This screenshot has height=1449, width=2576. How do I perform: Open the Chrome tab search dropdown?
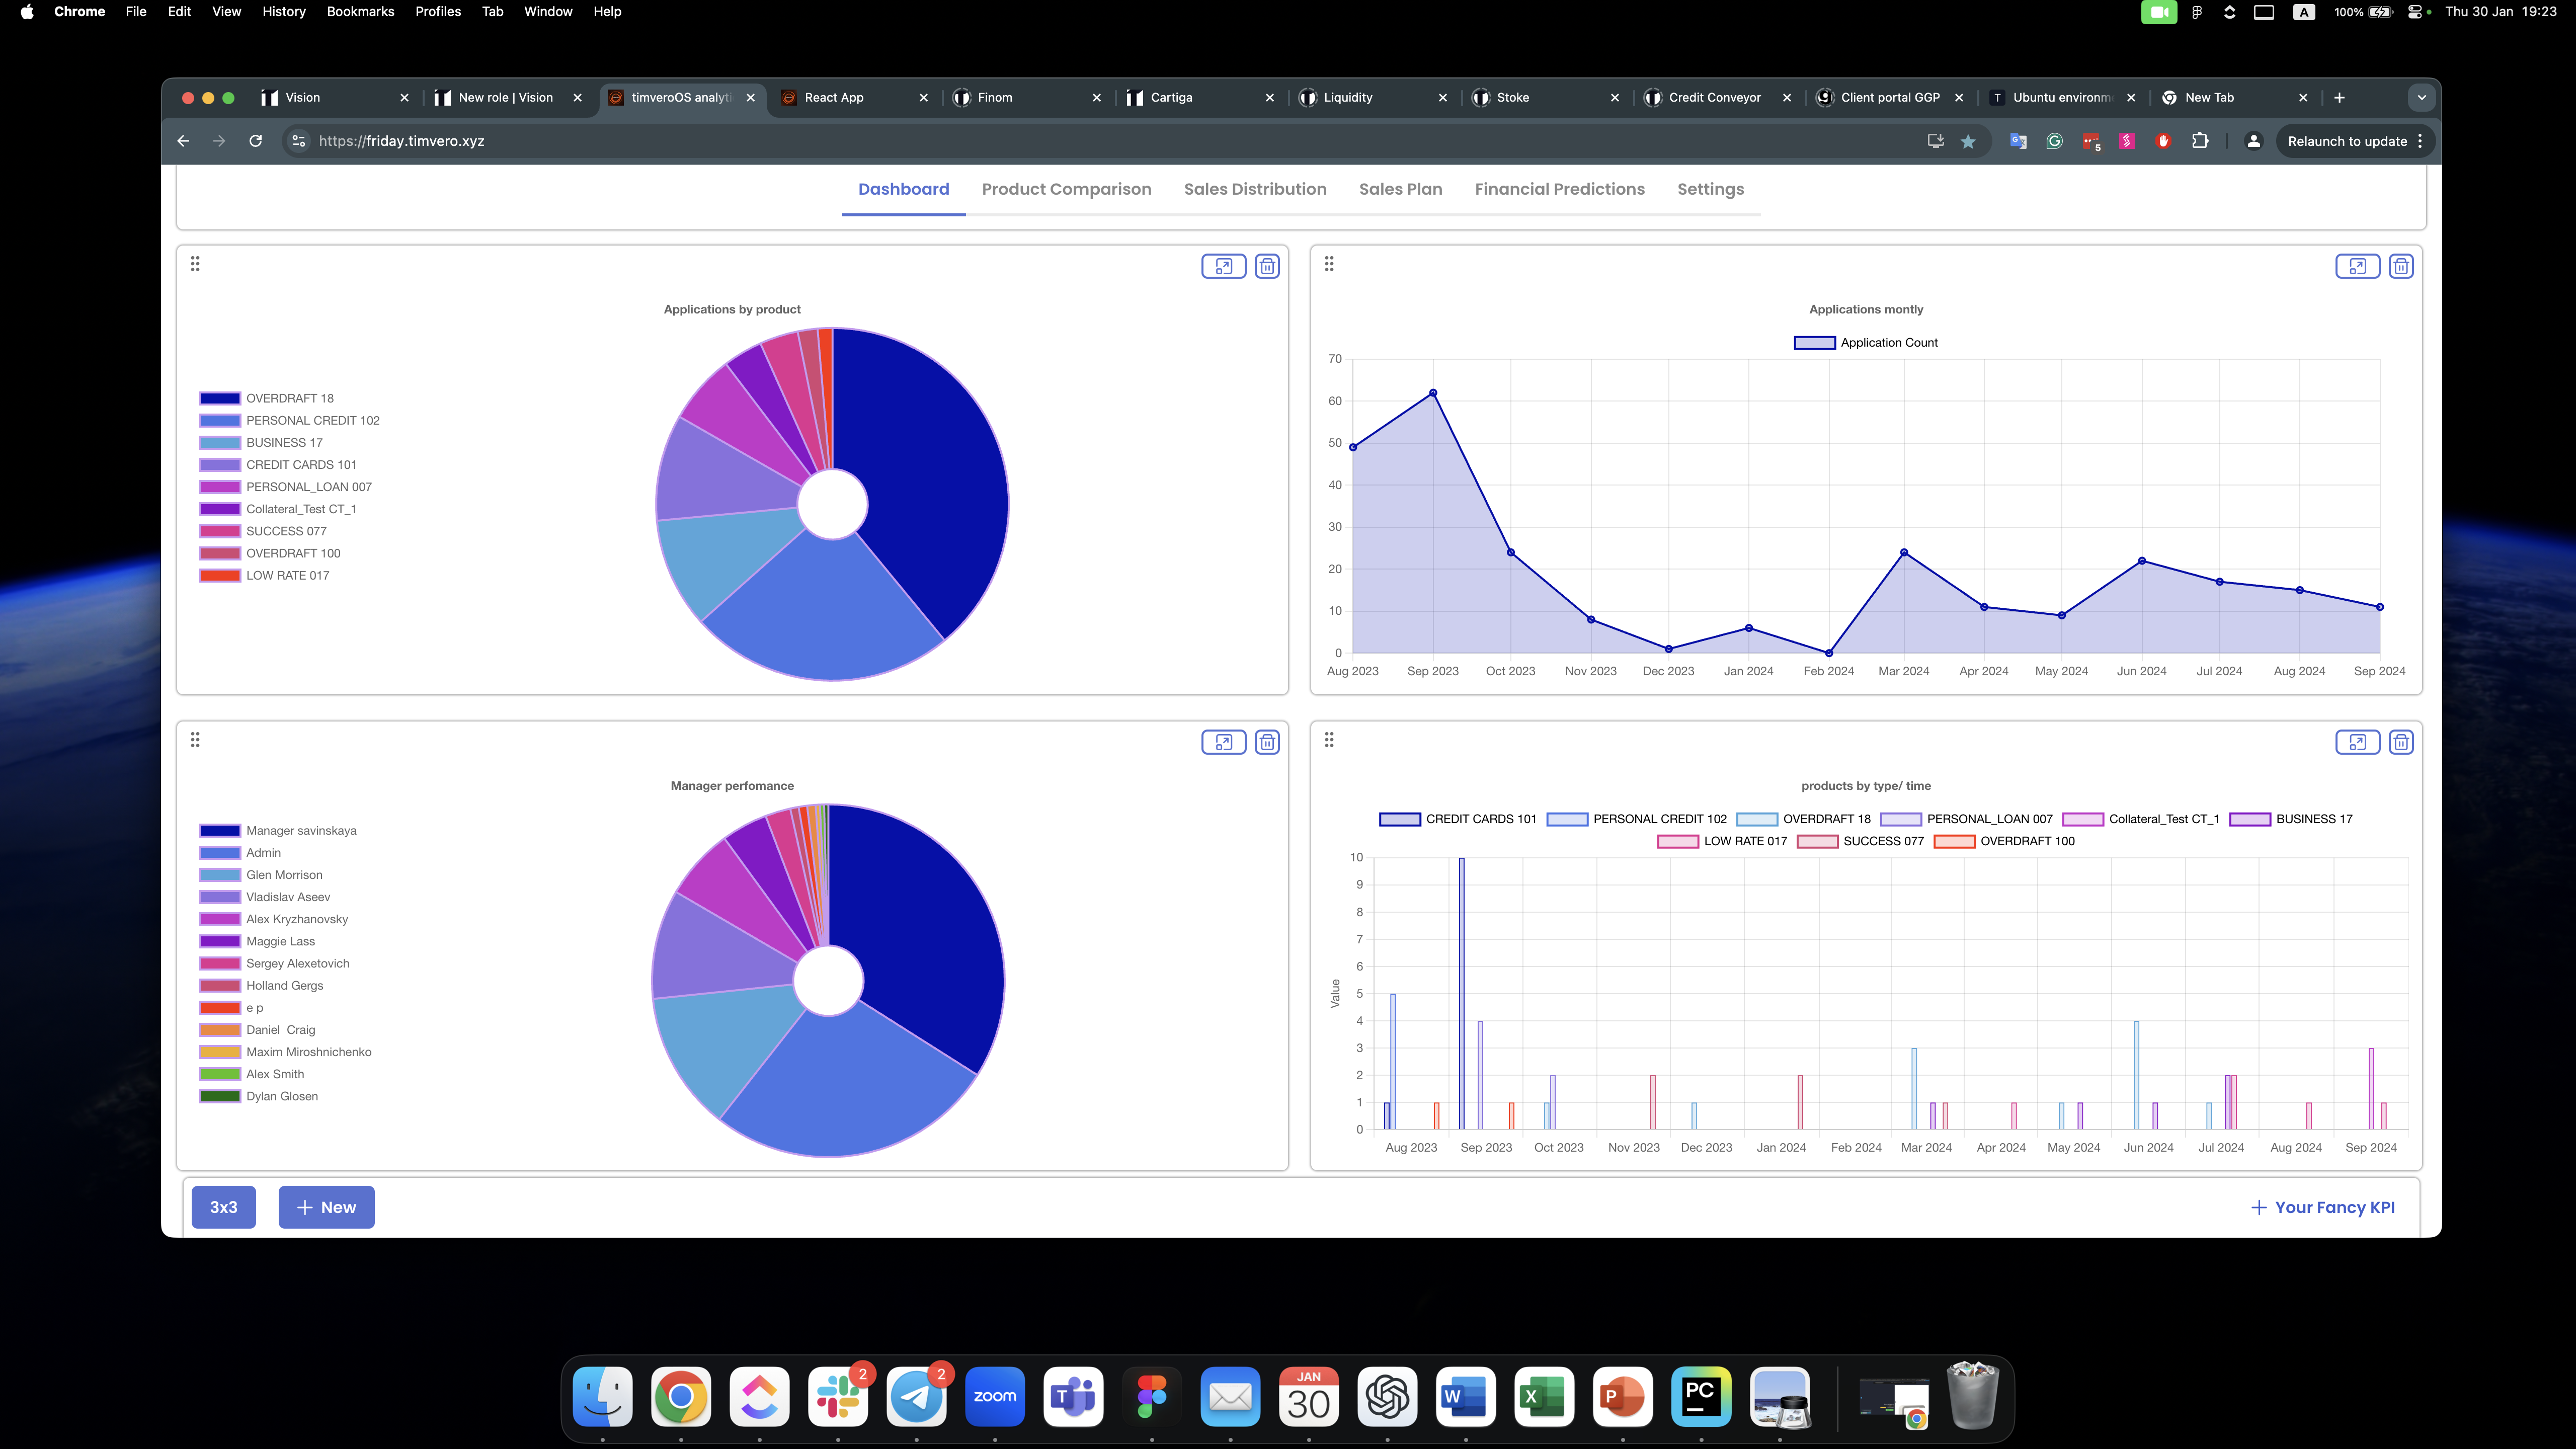[2421, 97]
